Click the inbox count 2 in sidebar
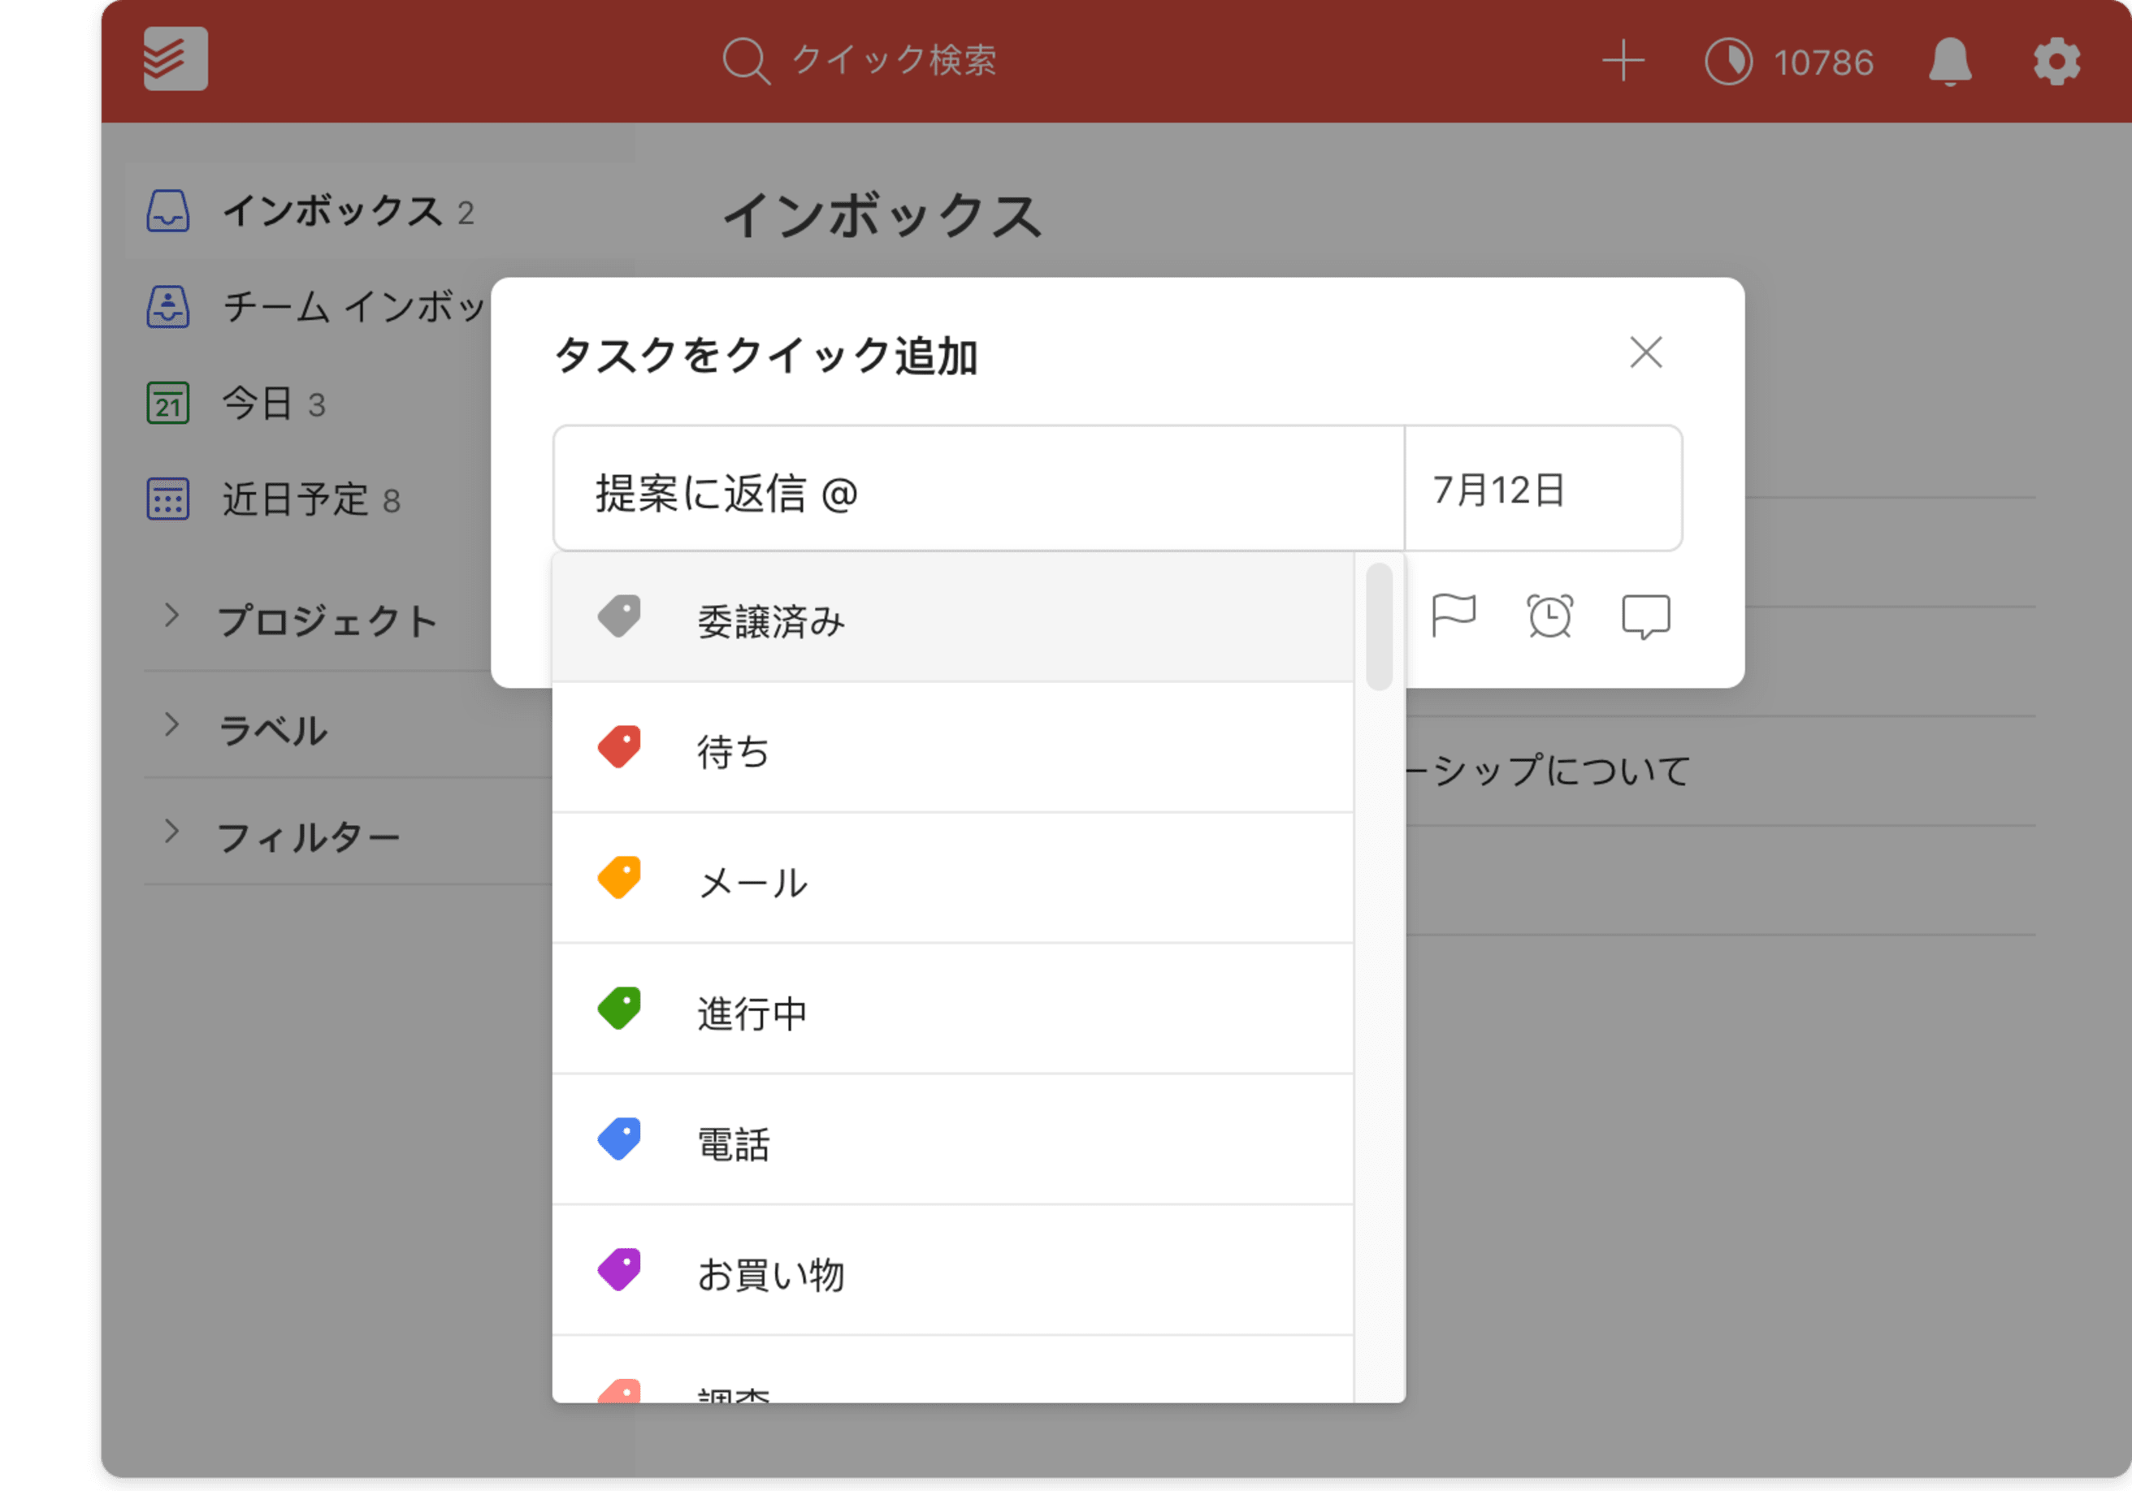The image size is (2132, 1491). (466, 214)
